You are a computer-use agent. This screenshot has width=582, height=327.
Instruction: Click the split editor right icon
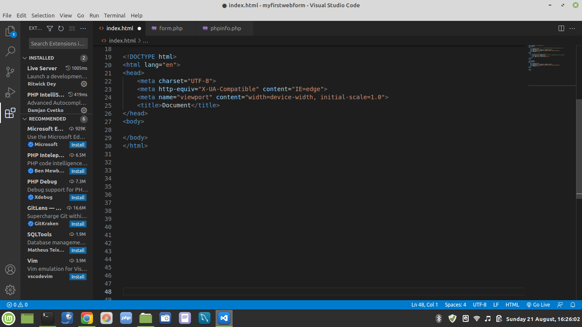(x=561, y=29)
